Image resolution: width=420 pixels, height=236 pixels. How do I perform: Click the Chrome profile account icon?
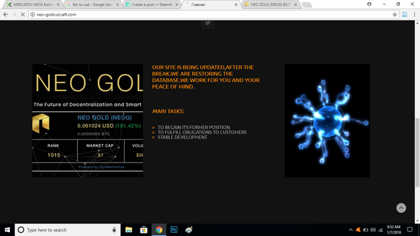click(x=369, y=4)
